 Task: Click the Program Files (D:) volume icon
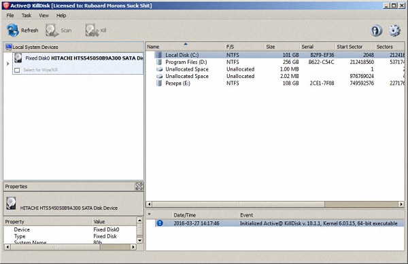(x=159, y=62)
